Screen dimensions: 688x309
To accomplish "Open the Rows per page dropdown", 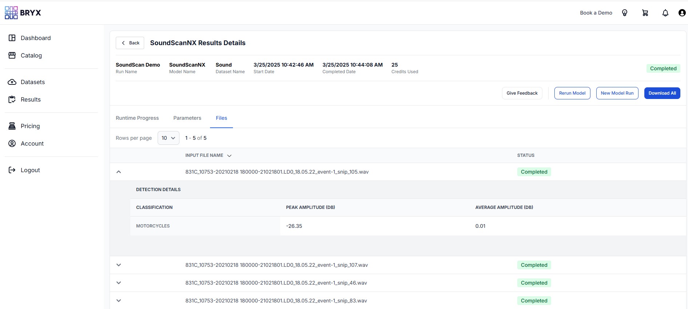I will pyautogui.click(x=168, y=138).
